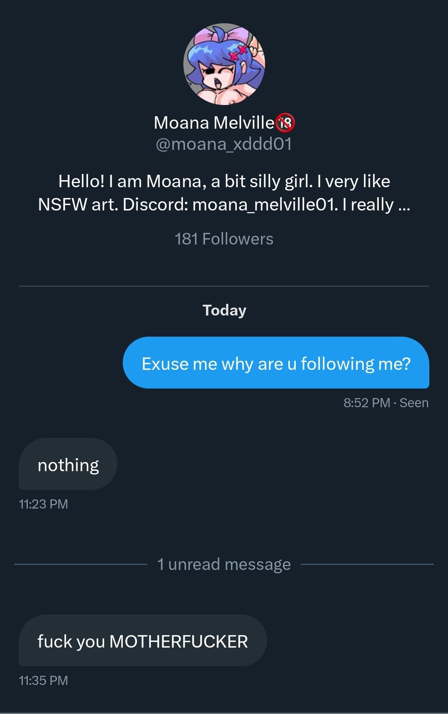Expand the truncated bio via the ellipsis
This screenshot has width=448, height=714.
pyautogui.click(x=404, y=205)
